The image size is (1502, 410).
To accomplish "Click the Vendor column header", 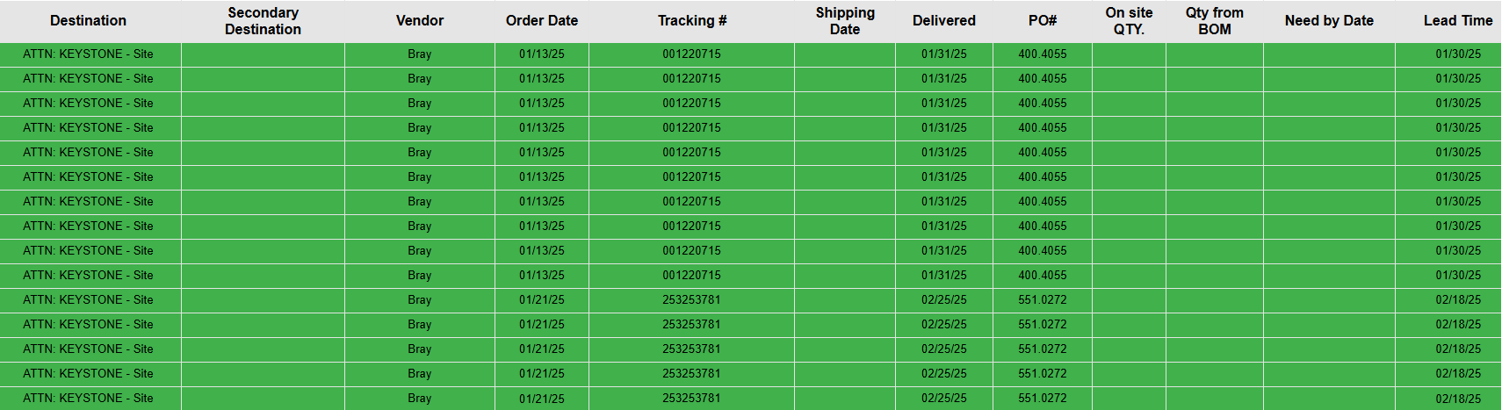I will coord(420,21).
